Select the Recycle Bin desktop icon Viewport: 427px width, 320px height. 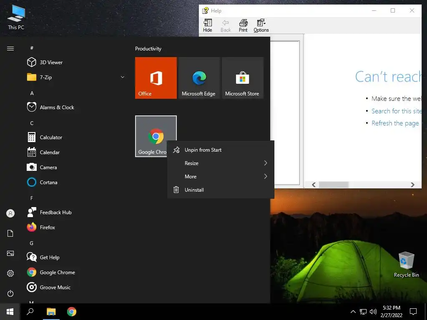click(406, 265)
